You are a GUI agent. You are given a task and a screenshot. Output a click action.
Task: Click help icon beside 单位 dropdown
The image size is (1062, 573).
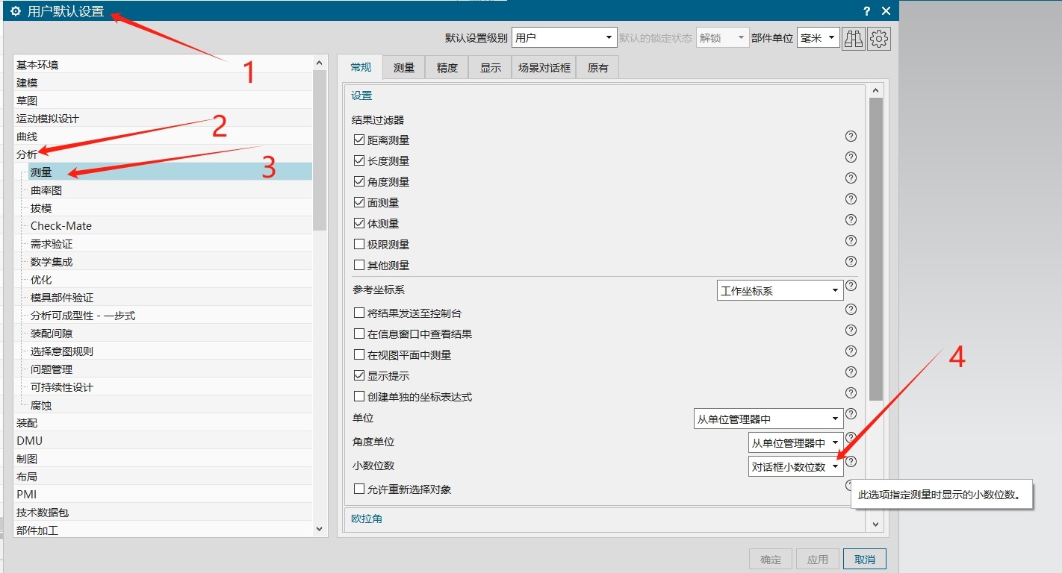pos(851,414)
